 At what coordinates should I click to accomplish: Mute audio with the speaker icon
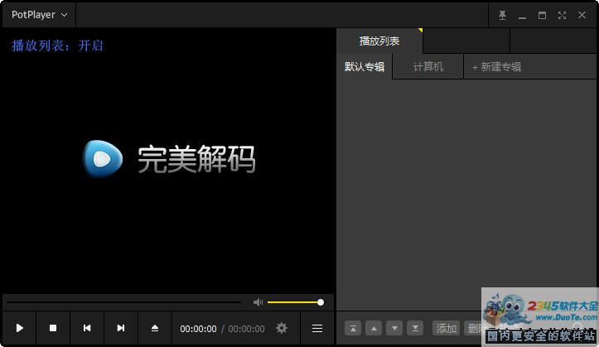258,302
